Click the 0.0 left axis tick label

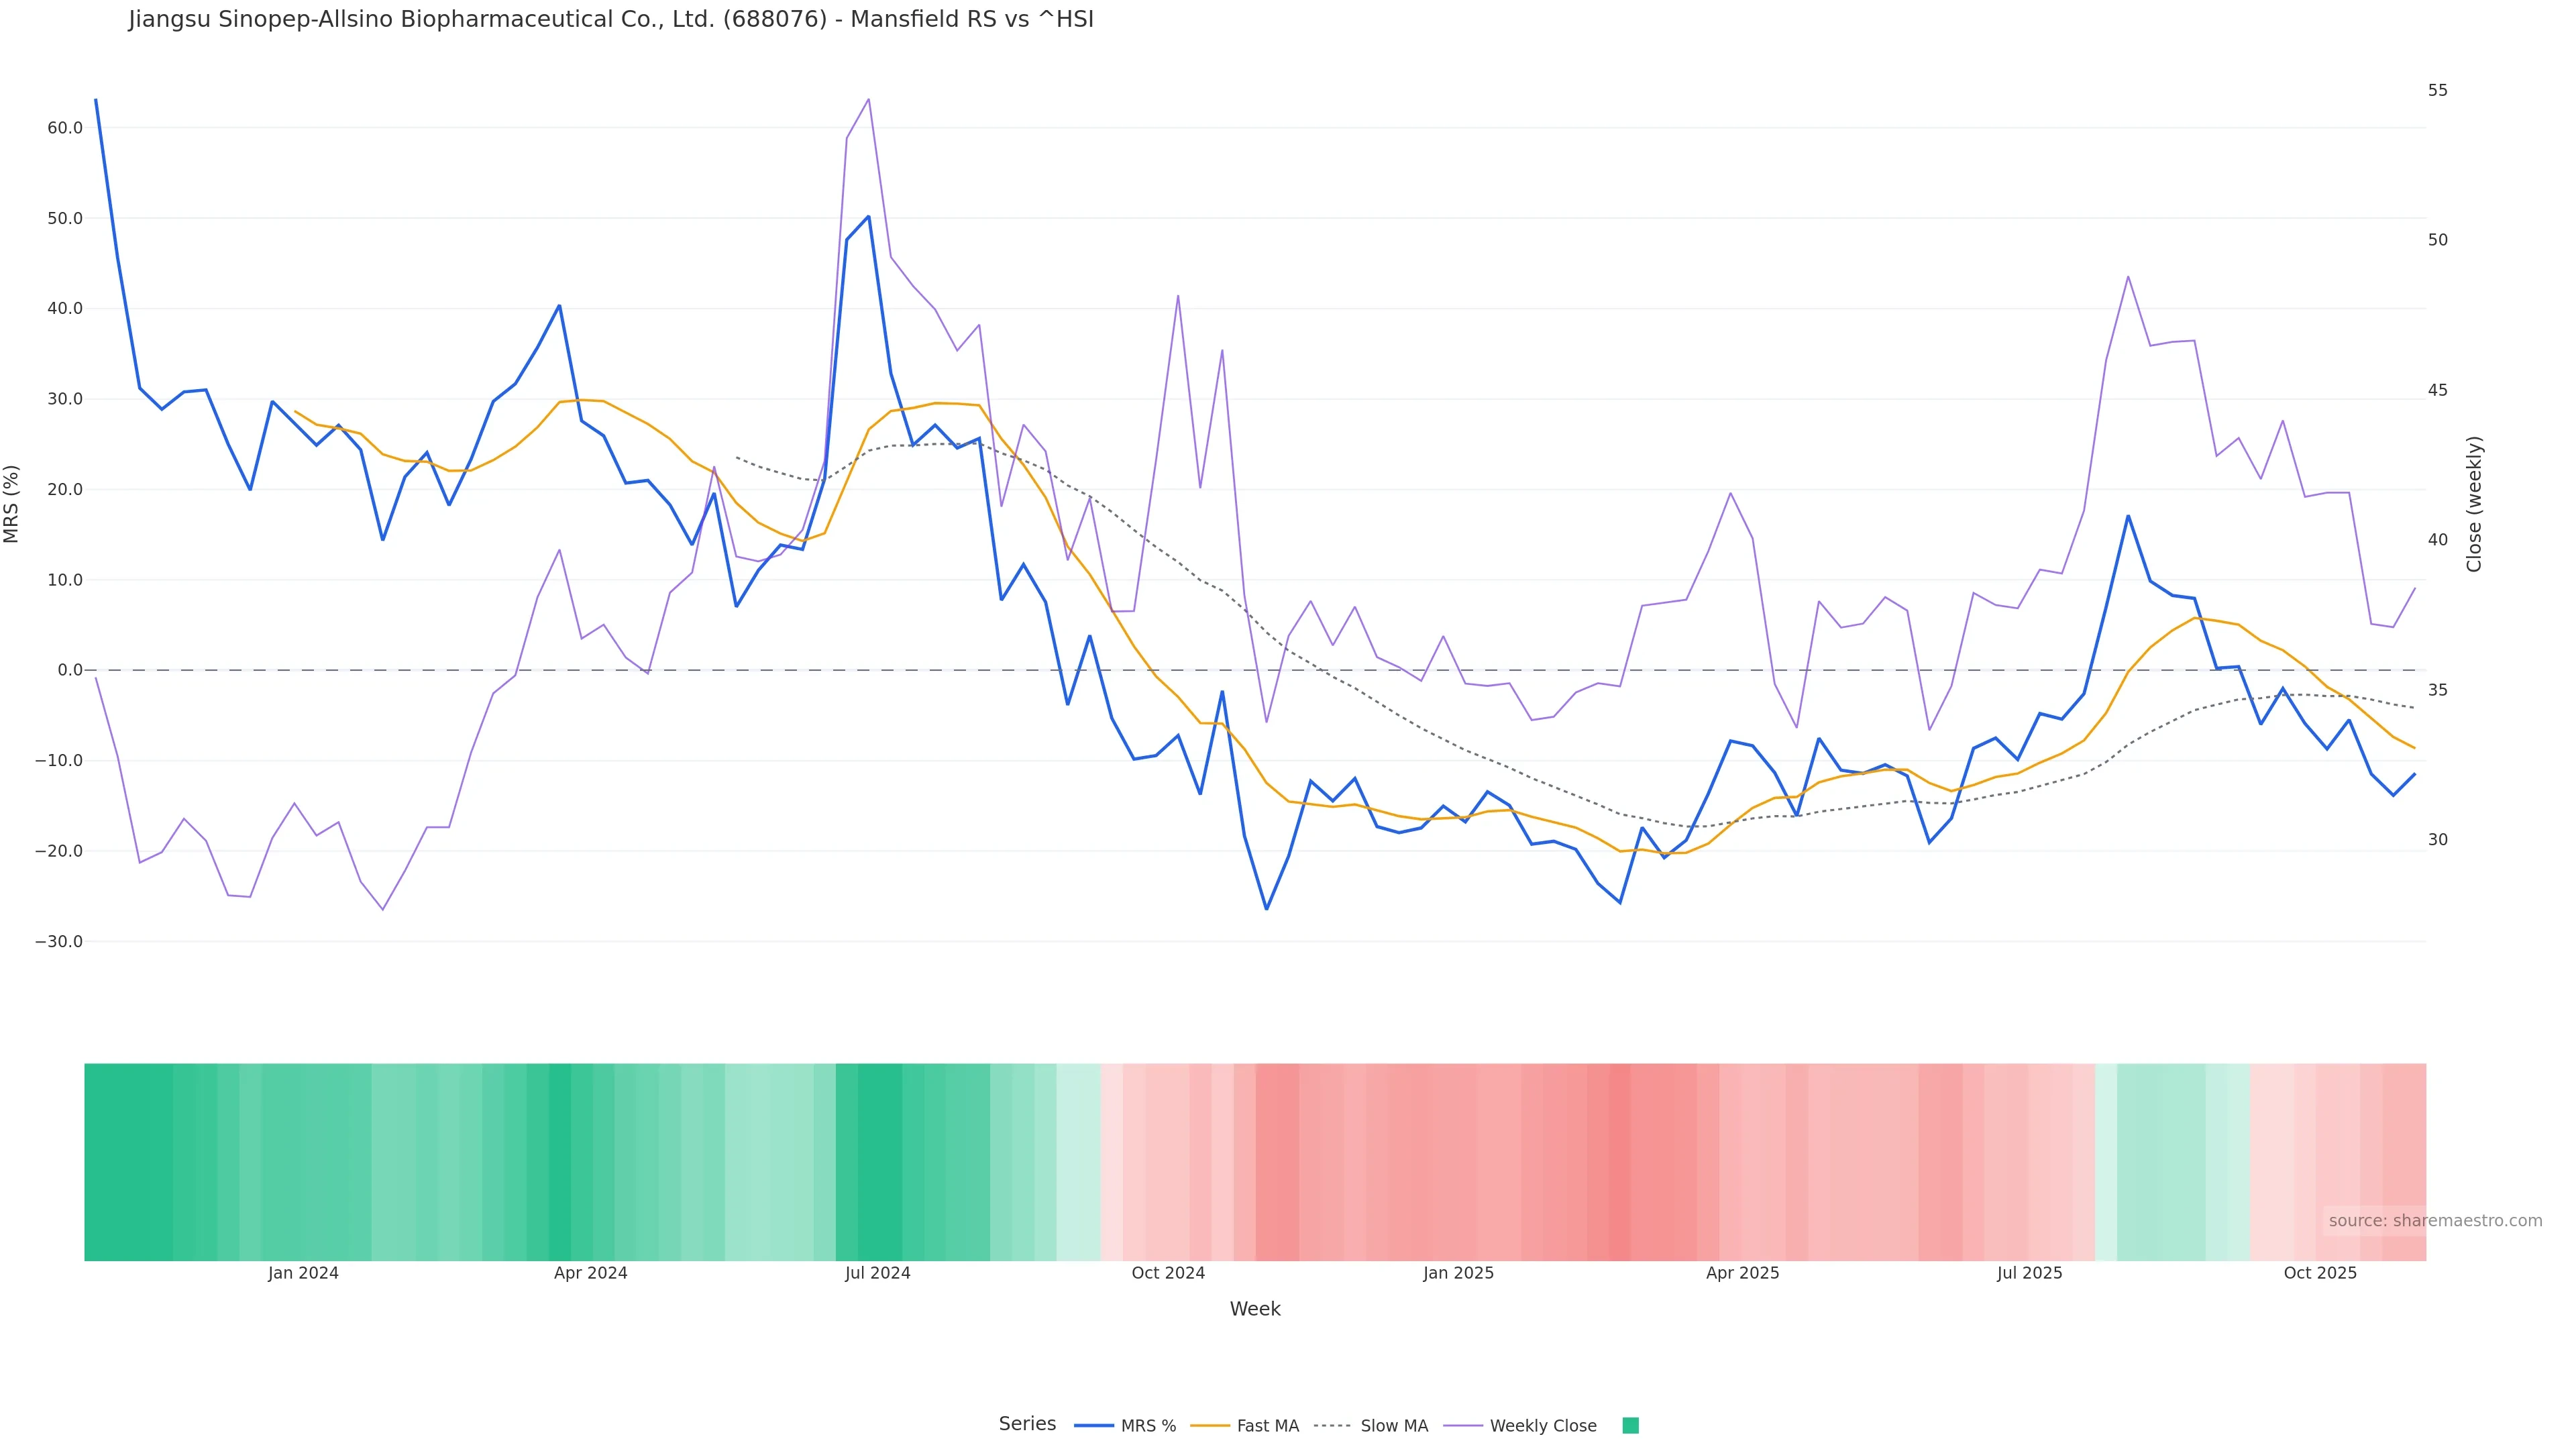(70, 670)
